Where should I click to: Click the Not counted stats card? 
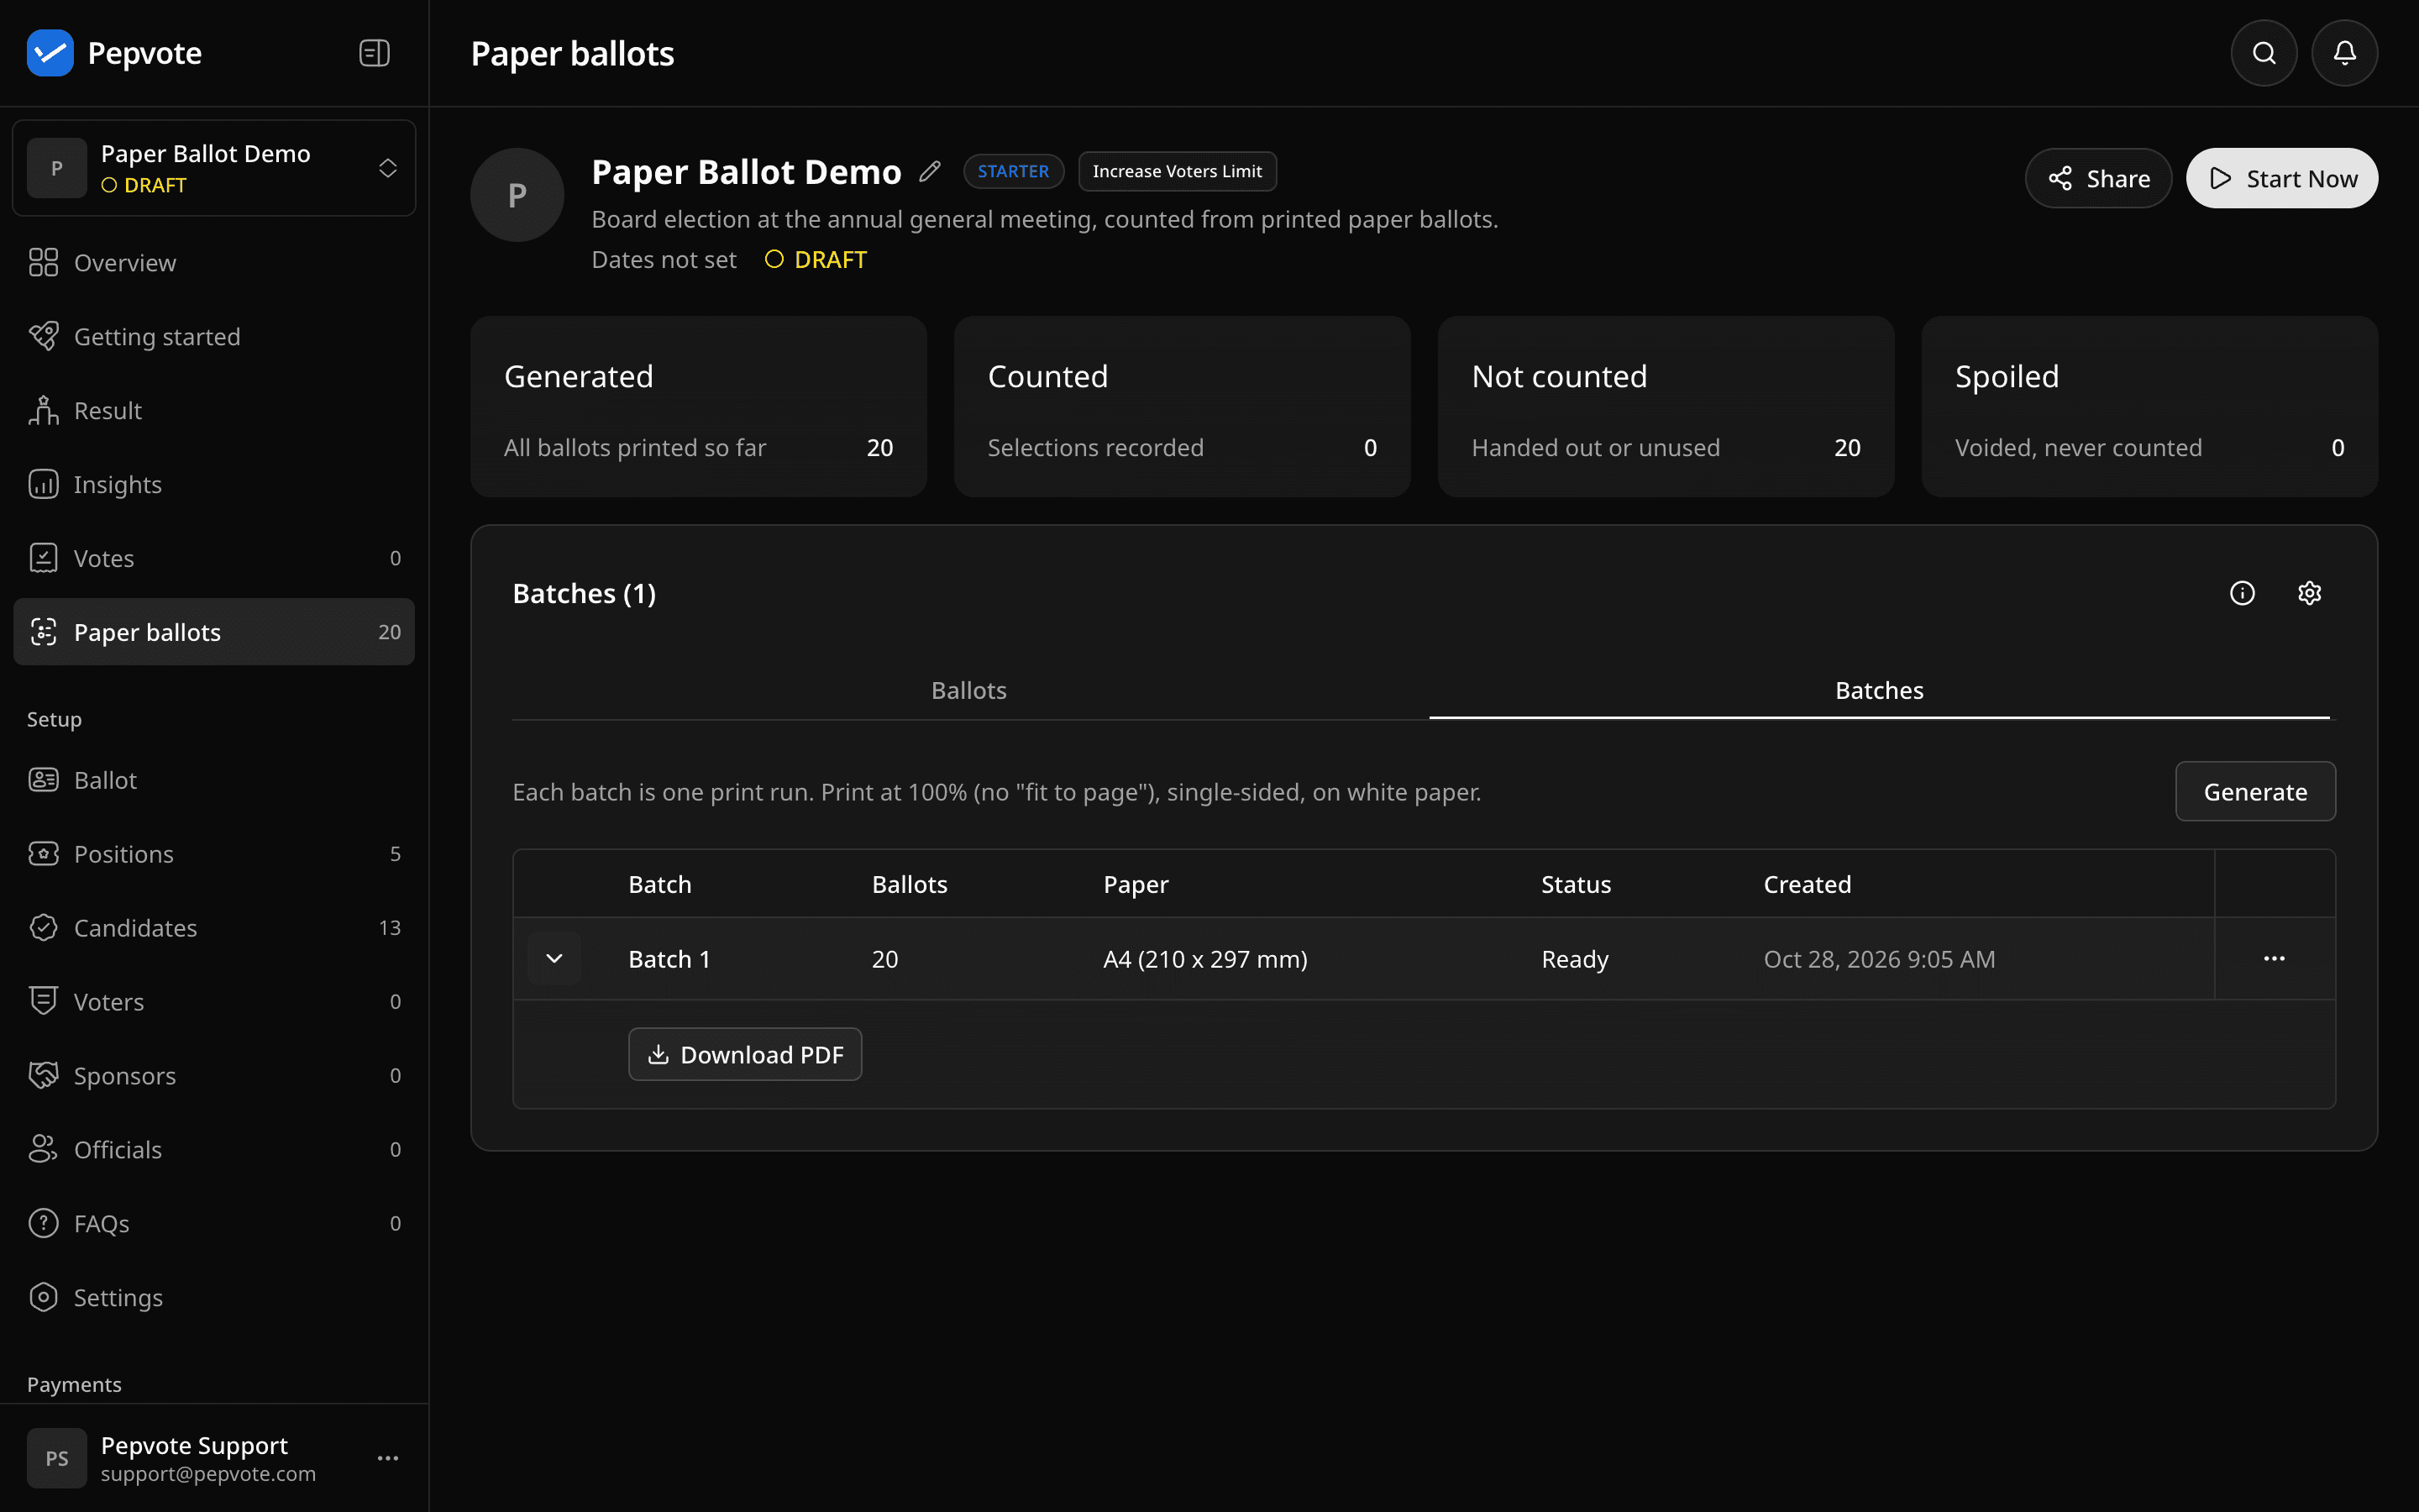click(x=1666, y=407)
